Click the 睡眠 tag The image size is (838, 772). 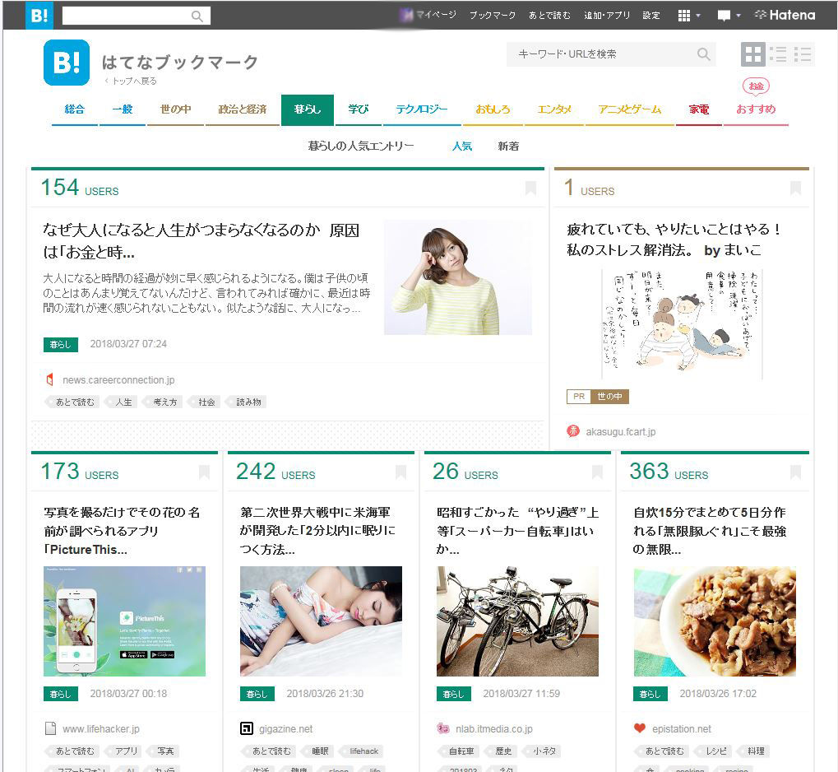point(319,751)
